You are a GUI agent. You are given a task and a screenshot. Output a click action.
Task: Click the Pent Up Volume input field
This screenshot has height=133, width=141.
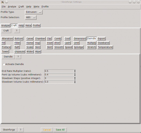click(x=59, y=74)
